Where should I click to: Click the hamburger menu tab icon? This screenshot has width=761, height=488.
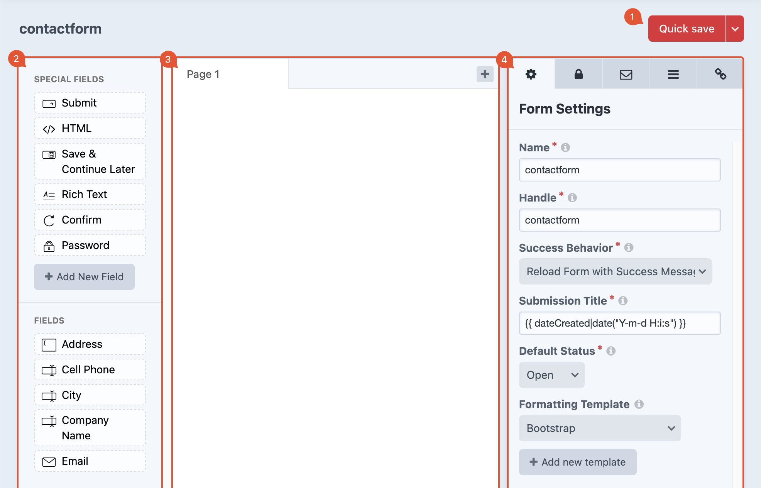pos(673,74)
